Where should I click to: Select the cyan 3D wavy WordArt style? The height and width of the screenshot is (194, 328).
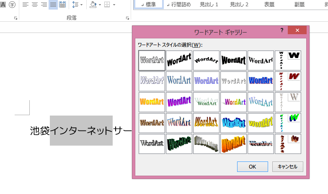(x=233, y=123)
